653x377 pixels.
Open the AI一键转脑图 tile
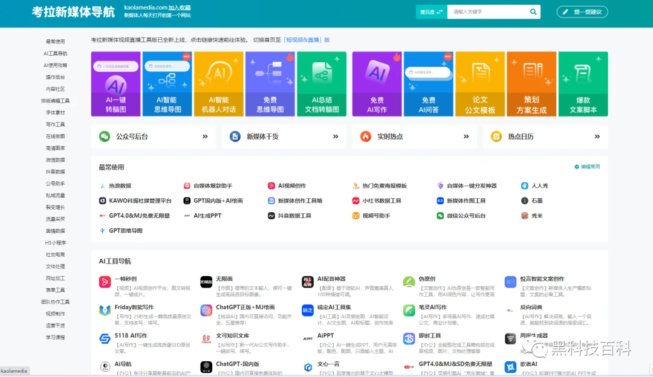coord(115,83)
